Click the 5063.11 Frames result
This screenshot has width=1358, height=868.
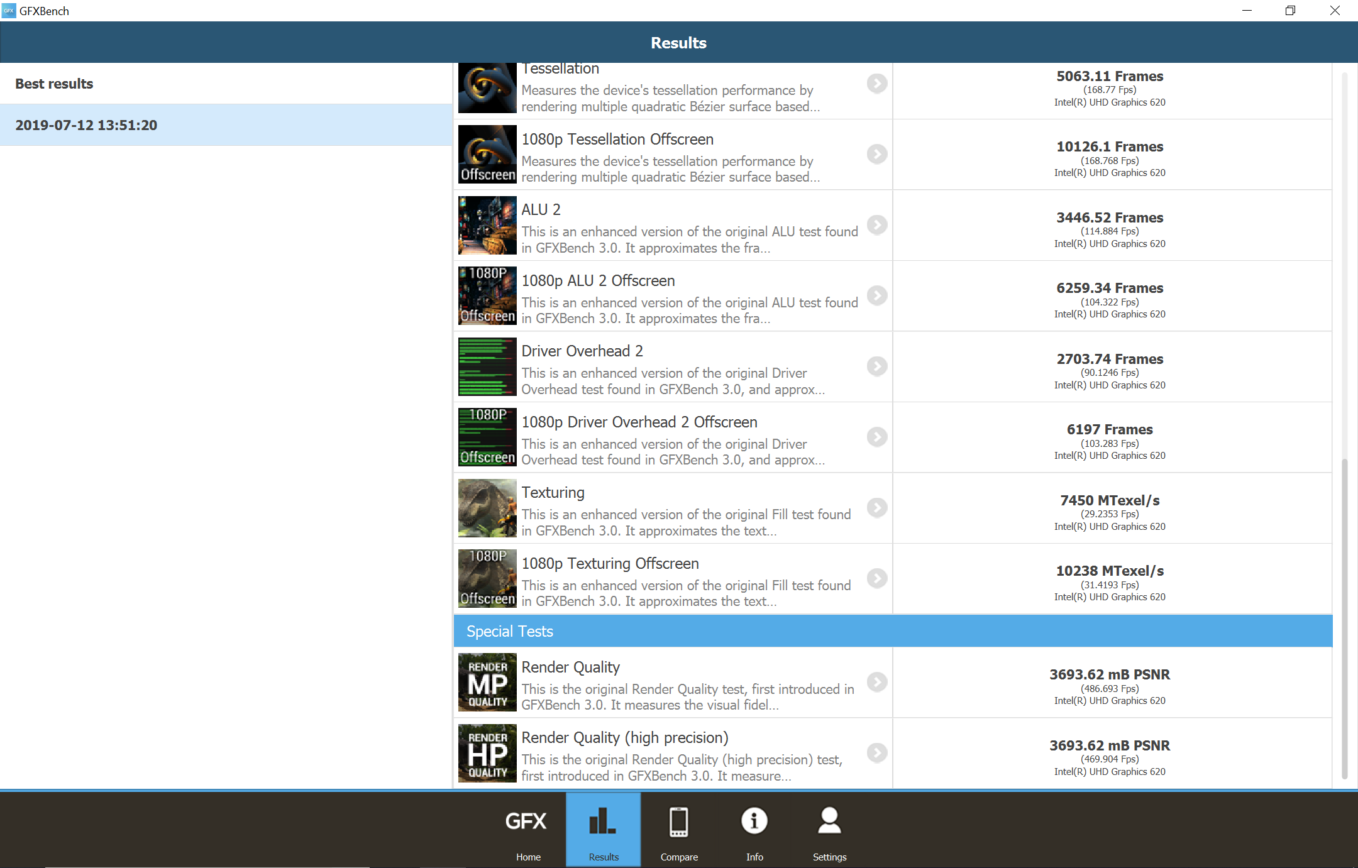[1110, 77]
